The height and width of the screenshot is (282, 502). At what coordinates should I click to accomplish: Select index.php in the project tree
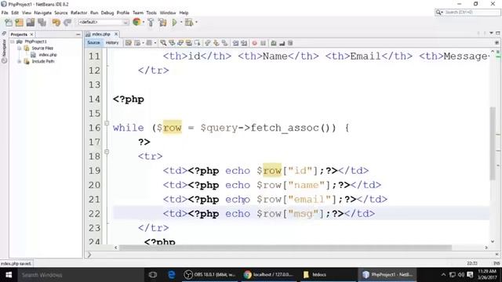[x=47, y=55]
